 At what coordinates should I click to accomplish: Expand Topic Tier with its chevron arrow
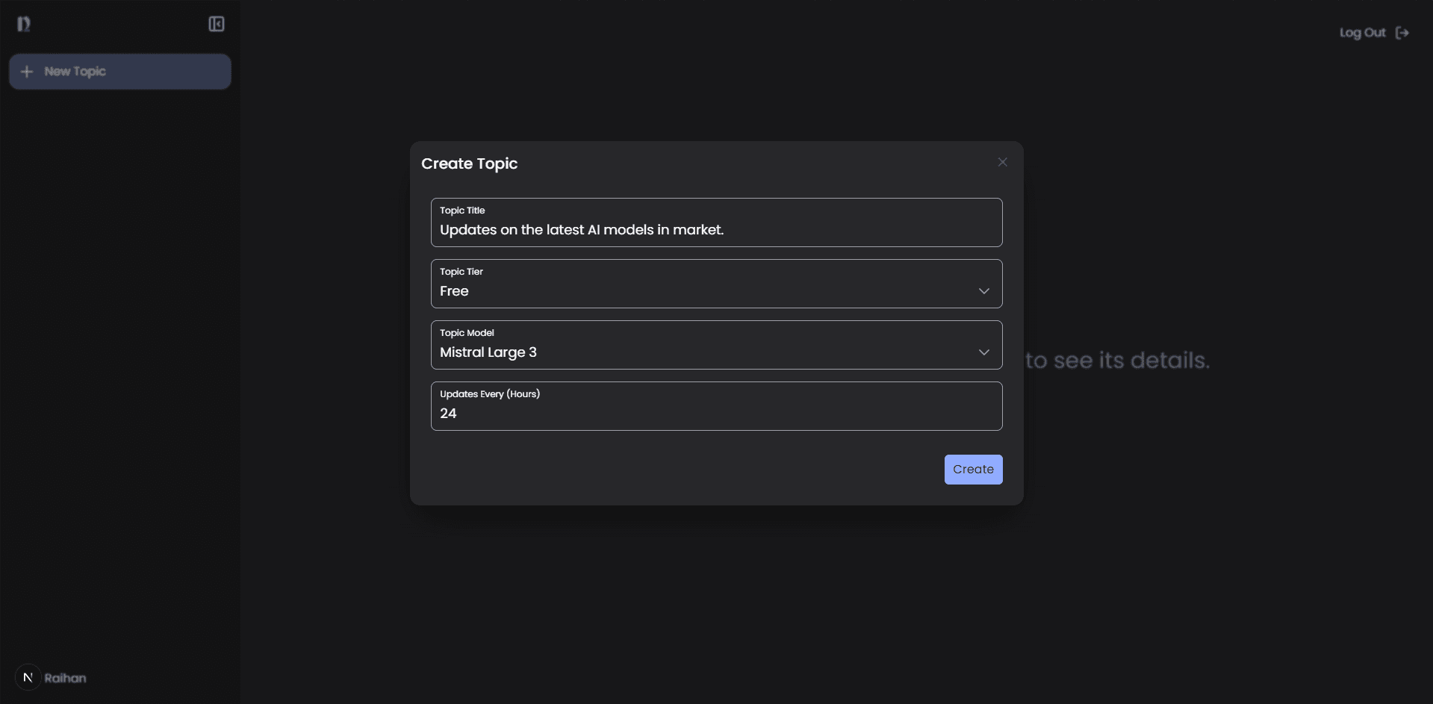[983, 291]
